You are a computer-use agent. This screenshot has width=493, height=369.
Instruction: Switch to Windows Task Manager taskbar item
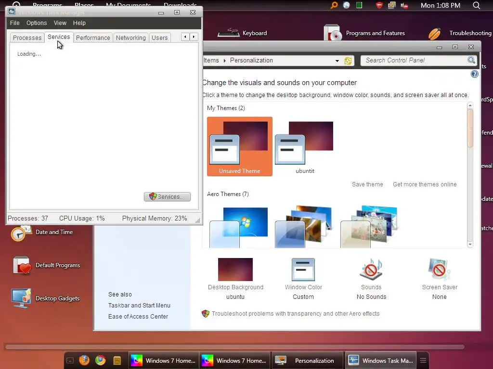(x=381, y=360)
